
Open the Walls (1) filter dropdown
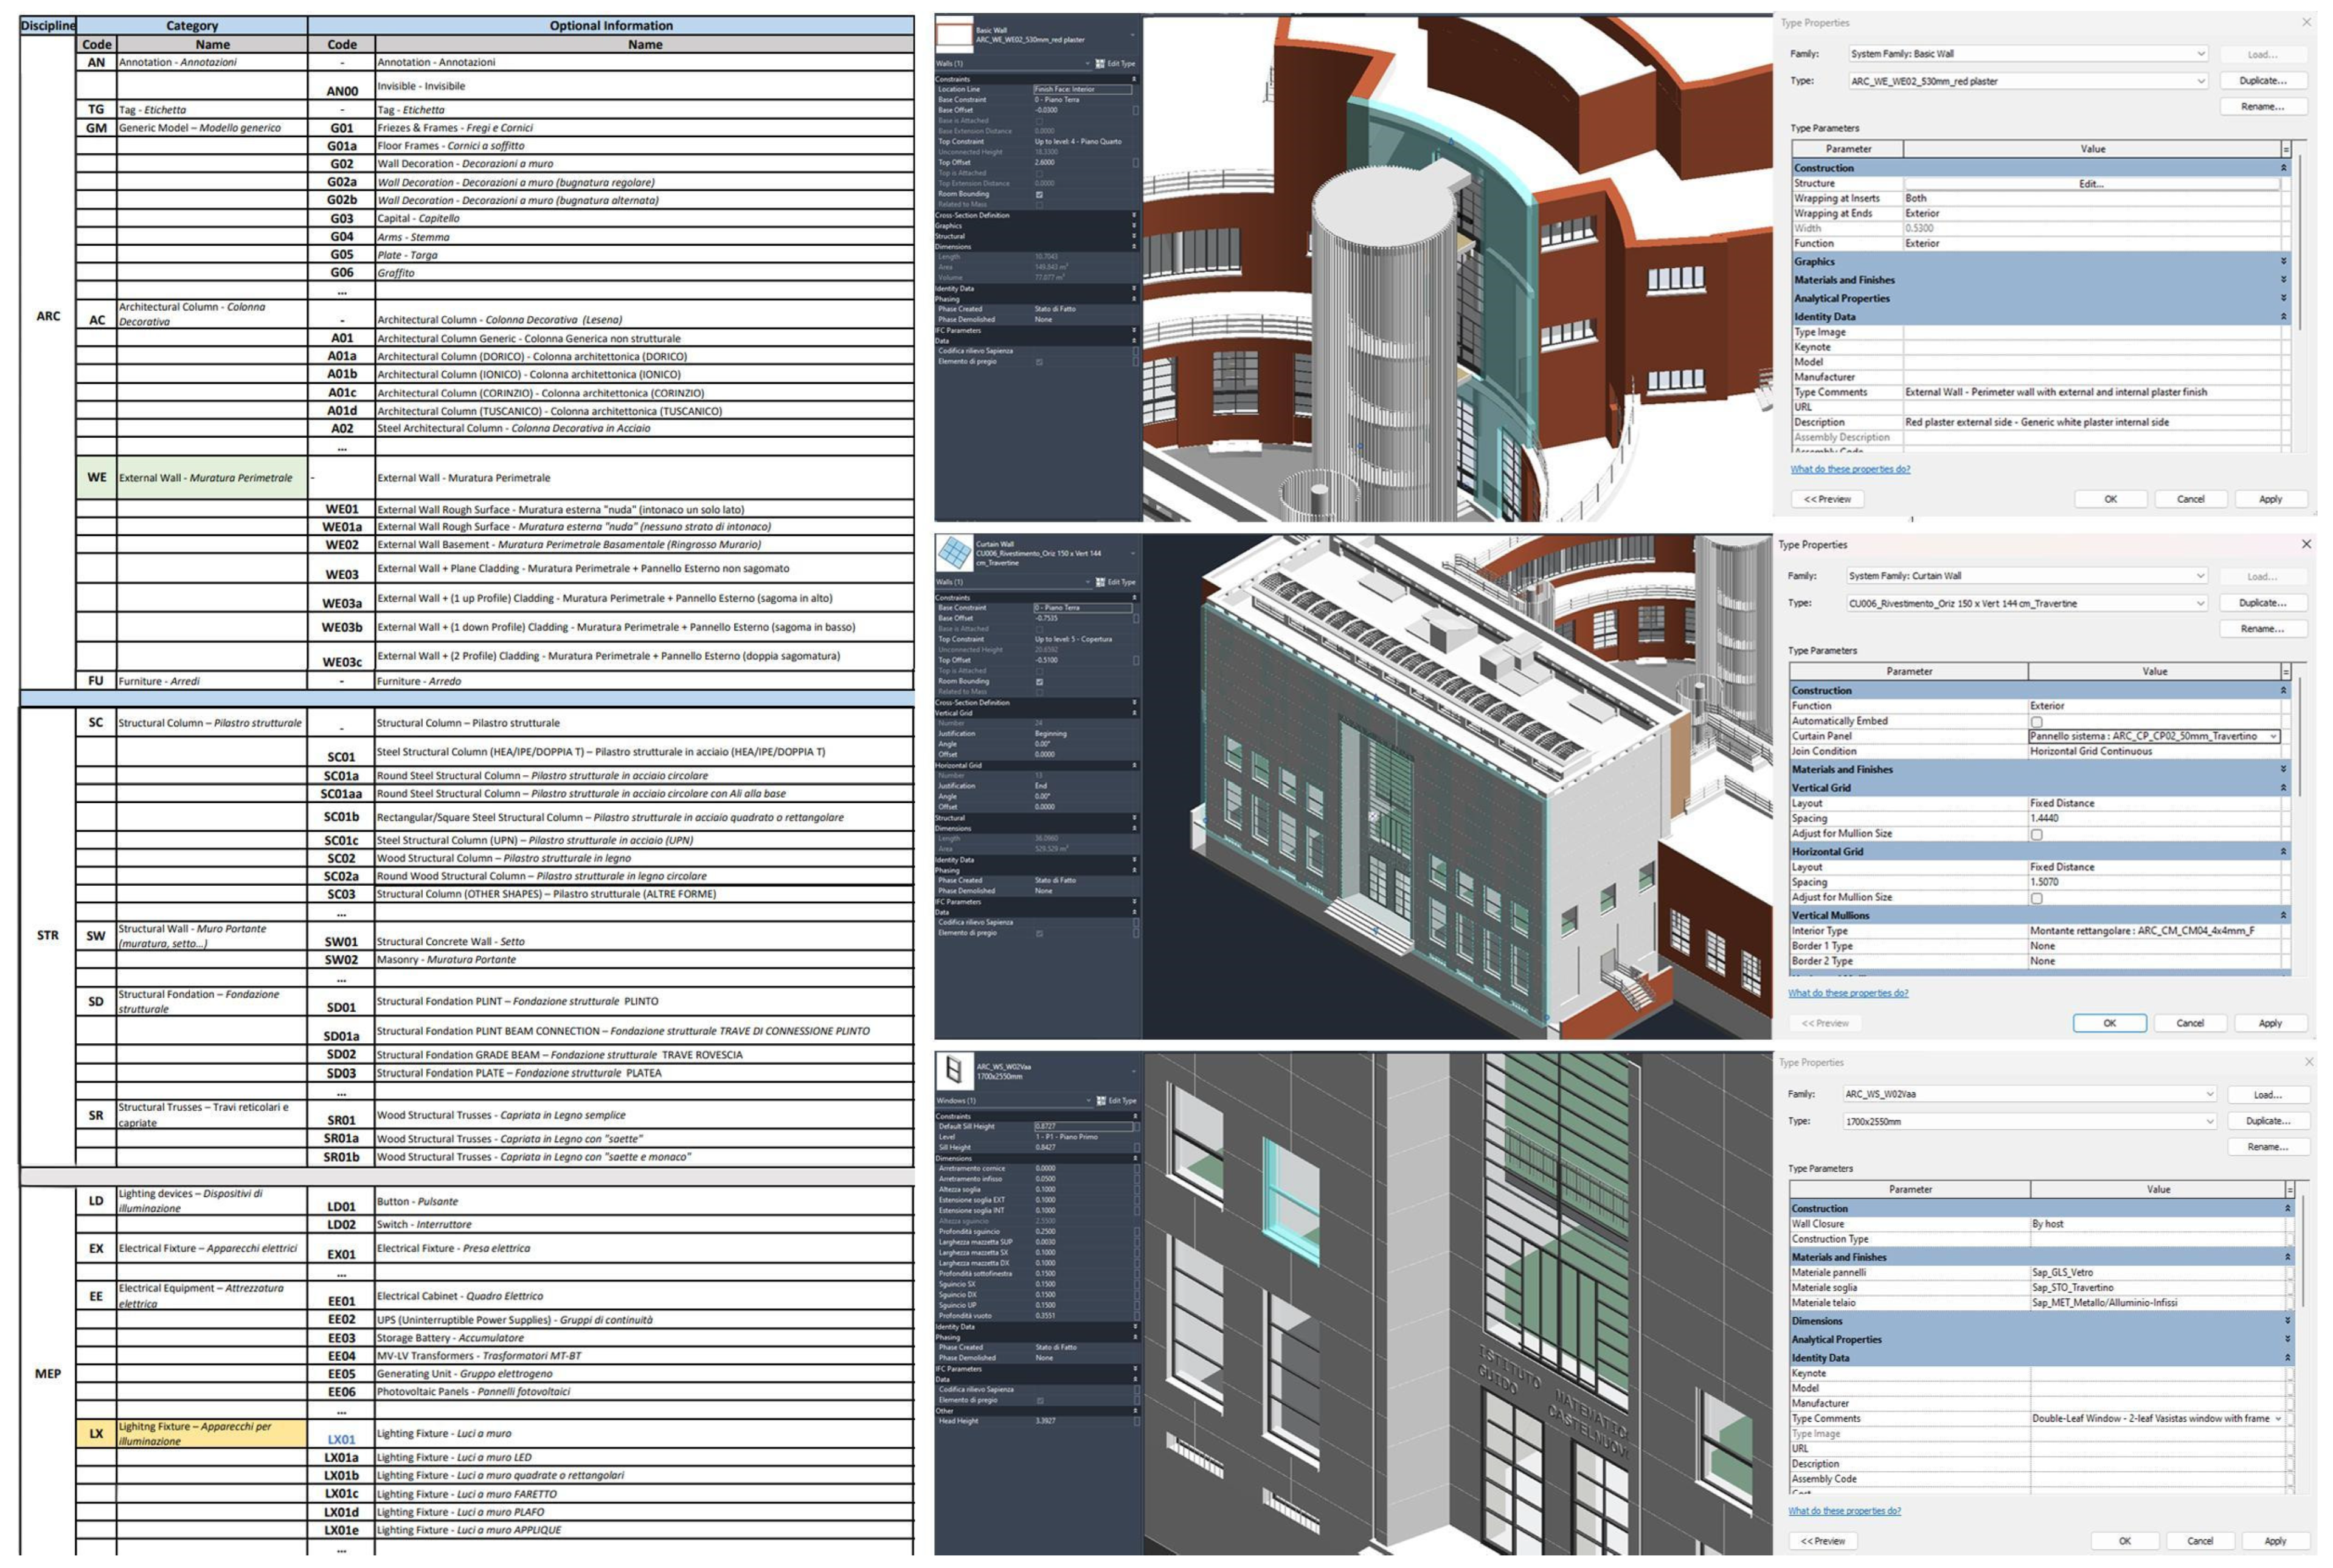tap(1087, 63)
